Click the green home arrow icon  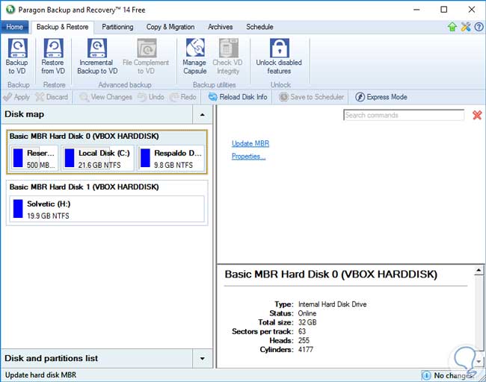tap(452, 27)
